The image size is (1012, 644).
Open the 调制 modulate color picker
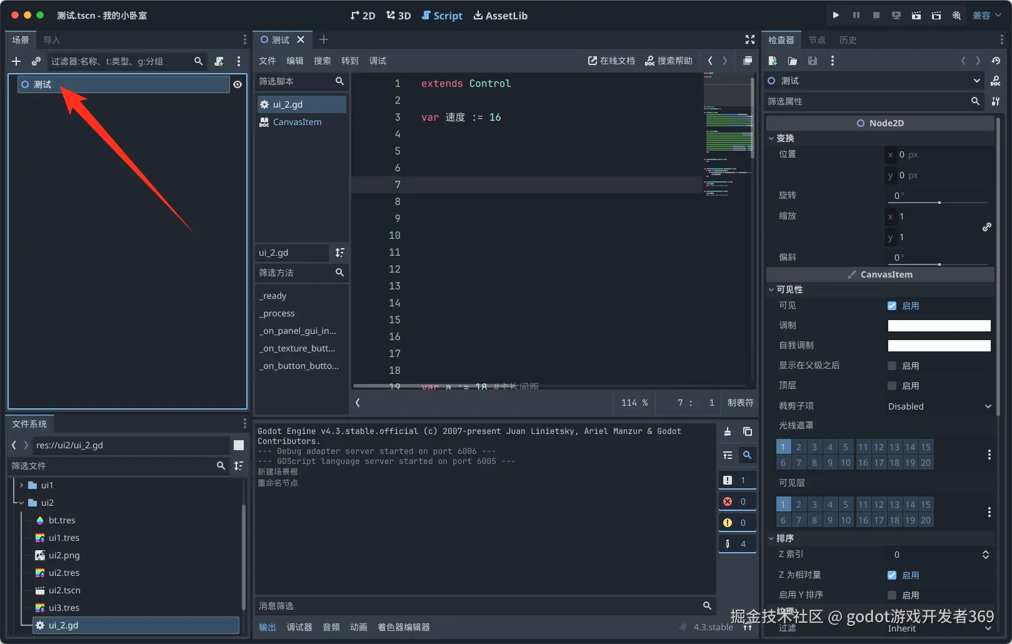939,326
